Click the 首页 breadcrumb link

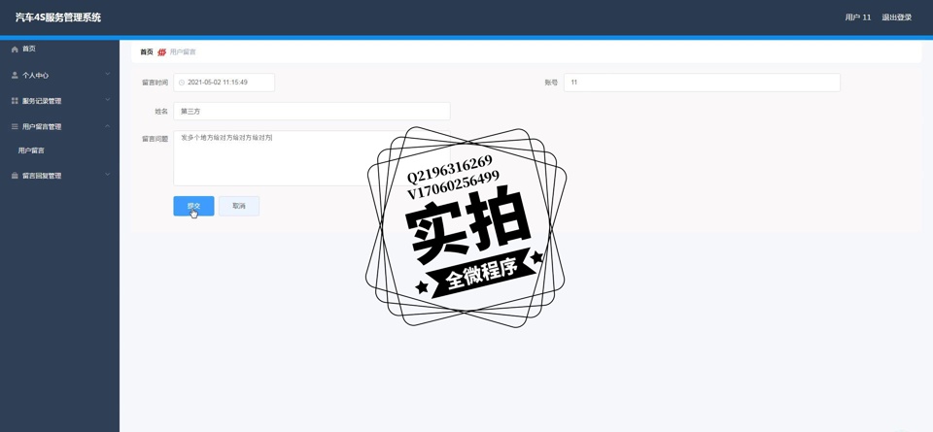147,52
